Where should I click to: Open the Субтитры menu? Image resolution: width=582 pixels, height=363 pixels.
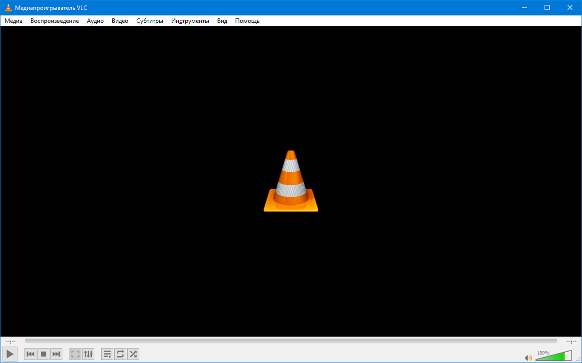(150, 21)
